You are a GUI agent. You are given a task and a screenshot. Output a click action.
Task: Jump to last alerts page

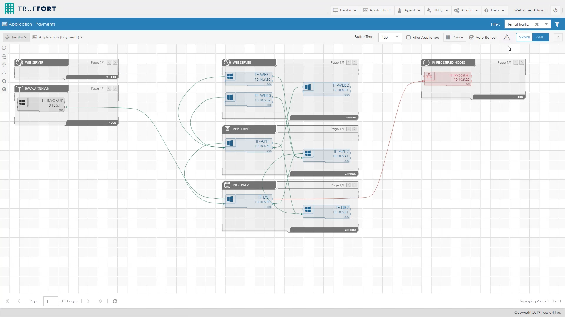100,301
